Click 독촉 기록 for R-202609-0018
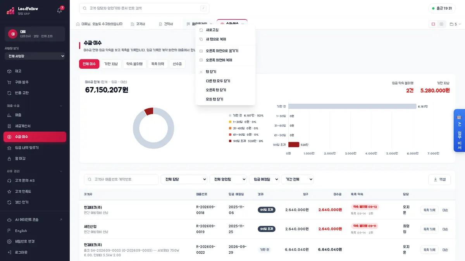This screenshot has height=261, width=465. point(429,210)
